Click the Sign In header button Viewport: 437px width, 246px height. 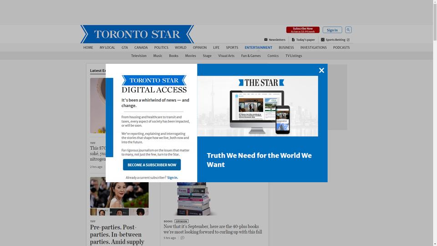[332, 30]
